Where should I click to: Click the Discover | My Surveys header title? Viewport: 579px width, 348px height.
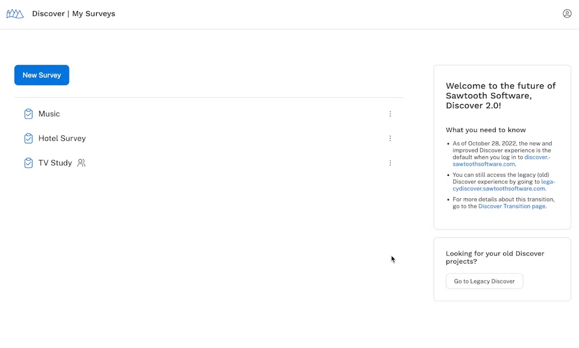(74, 14)
